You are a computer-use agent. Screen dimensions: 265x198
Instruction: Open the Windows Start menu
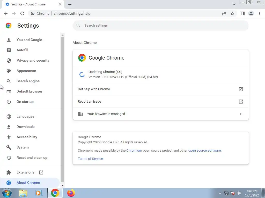7,193
